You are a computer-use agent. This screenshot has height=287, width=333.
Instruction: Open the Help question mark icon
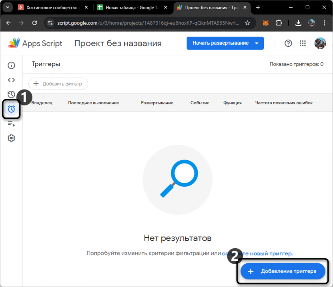(288, 43)
